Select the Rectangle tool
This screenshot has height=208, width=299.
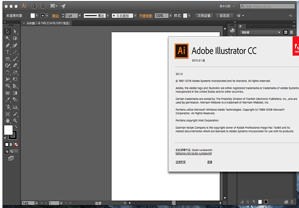tap(8, 59)
